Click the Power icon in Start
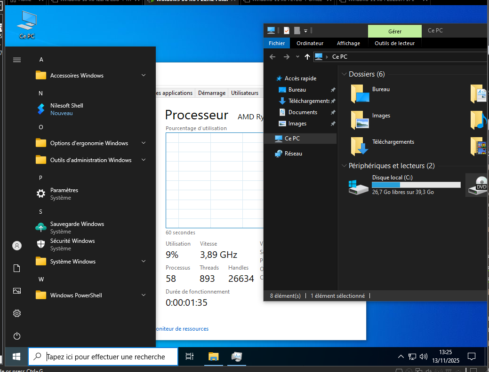Viewport: 489px width, 372px height. tap(17, 336)
